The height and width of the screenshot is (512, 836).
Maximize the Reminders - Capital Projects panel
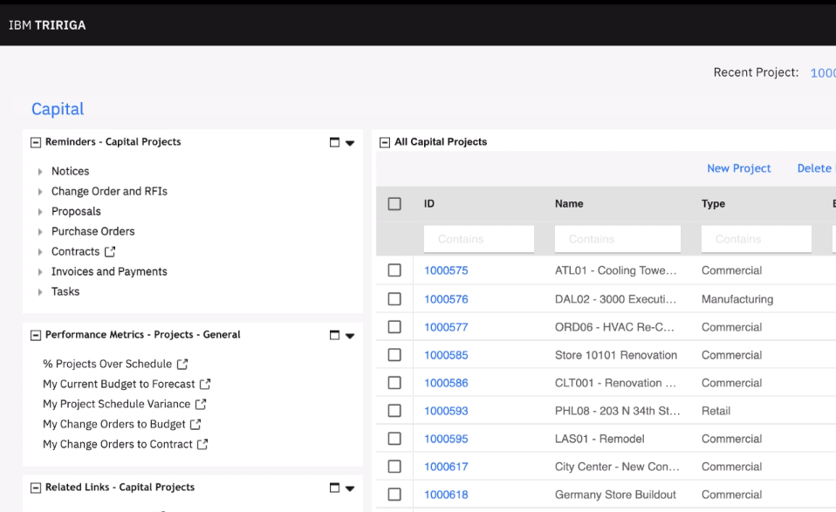[x=335, y=142]
